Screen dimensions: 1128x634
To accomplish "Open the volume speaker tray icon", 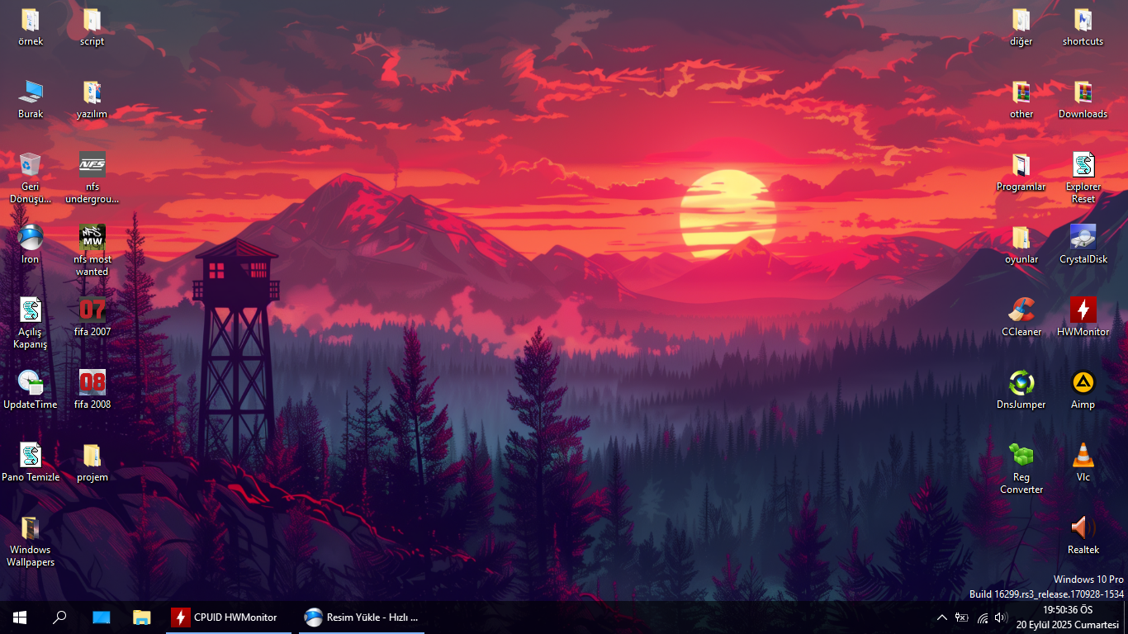I will (x=1002, y=617).
